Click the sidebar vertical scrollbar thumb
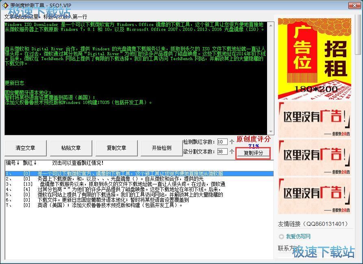This screenshot has width=363, height=264. 359,35
